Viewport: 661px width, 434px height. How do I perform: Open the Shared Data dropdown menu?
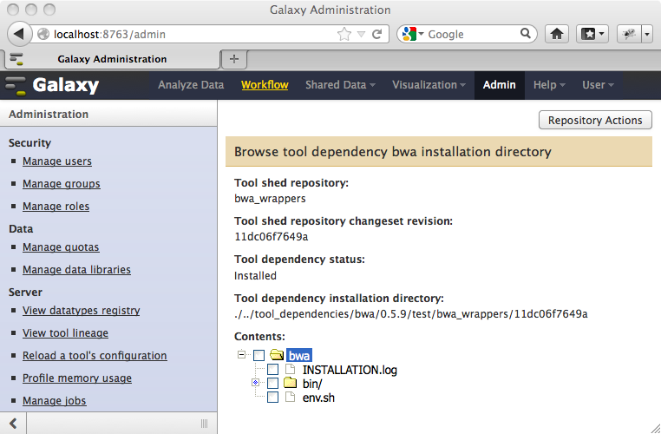point(340,85)
